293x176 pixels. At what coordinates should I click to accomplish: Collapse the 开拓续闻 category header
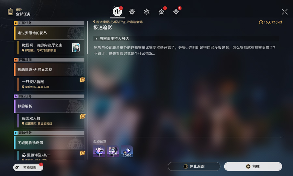[49, 60]
